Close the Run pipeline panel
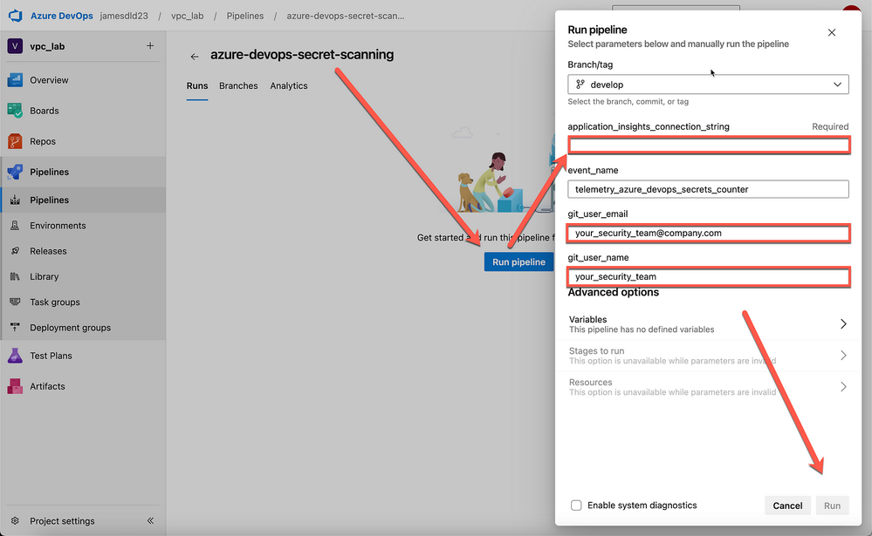Viewport: 872px width, 536px height. 831,32
